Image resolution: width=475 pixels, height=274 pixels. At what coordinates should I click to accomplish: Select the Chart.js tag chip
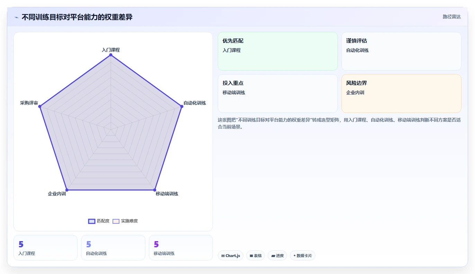(231, 256)
